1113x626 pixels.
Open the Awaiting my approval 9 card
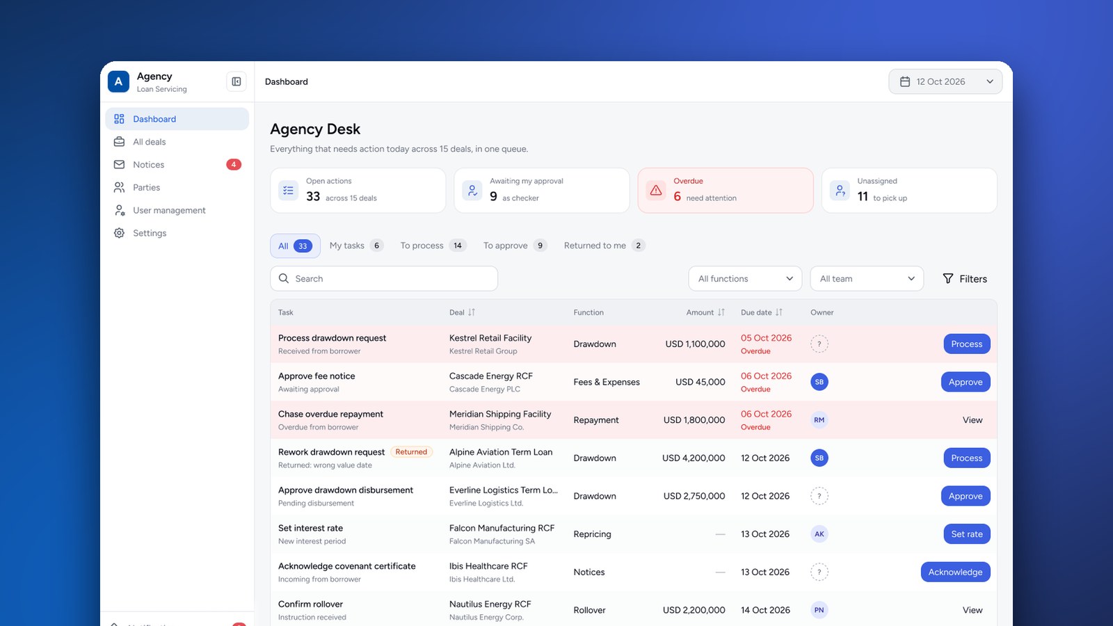[542, 190]
